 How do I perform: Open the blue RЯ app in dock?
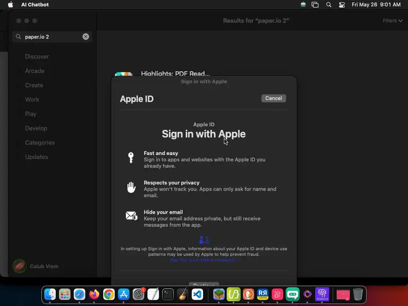tap(263, 294)
